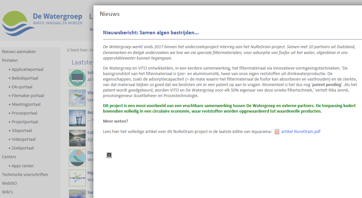Visit the Videoportaal link
Image resolution: width=362 pixels, height=198 pixels.
(x=24, y=140)
